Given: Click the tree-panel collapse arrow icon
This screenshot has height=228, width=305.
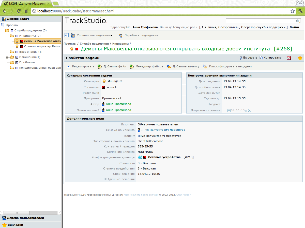Looking at the screenshot, I should (67, 35).
